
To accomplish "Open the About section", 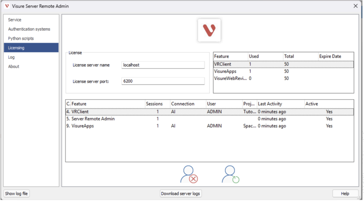I will 31,66.
